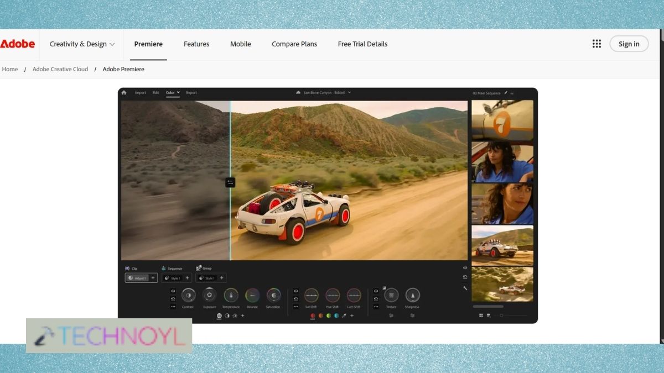This screenshot has width=664, height=373.
Task: Add a control with plus next to sun icon
Action: 242,316
